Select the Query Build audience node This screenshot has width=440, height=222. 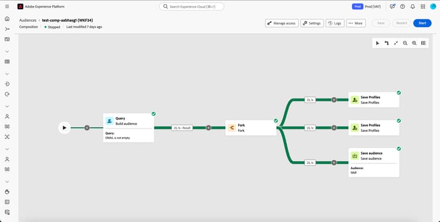pos(128,128)
